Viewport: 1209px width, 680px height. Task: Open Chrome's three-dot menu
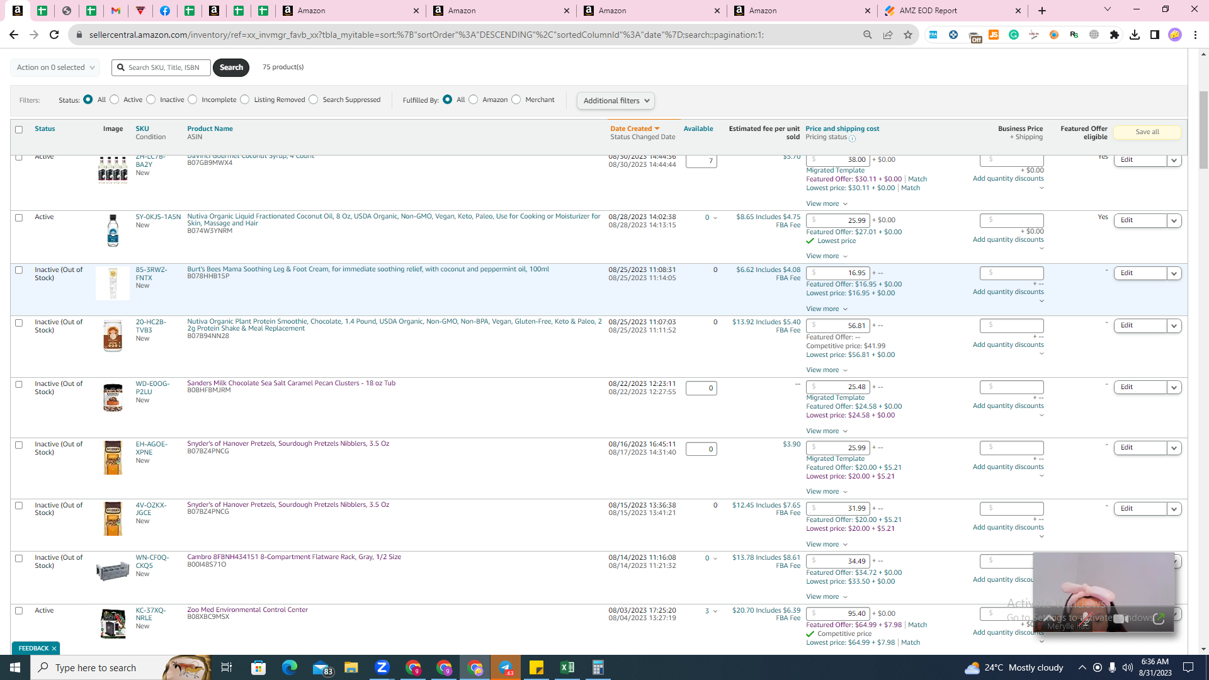(x=1195, y=35)
